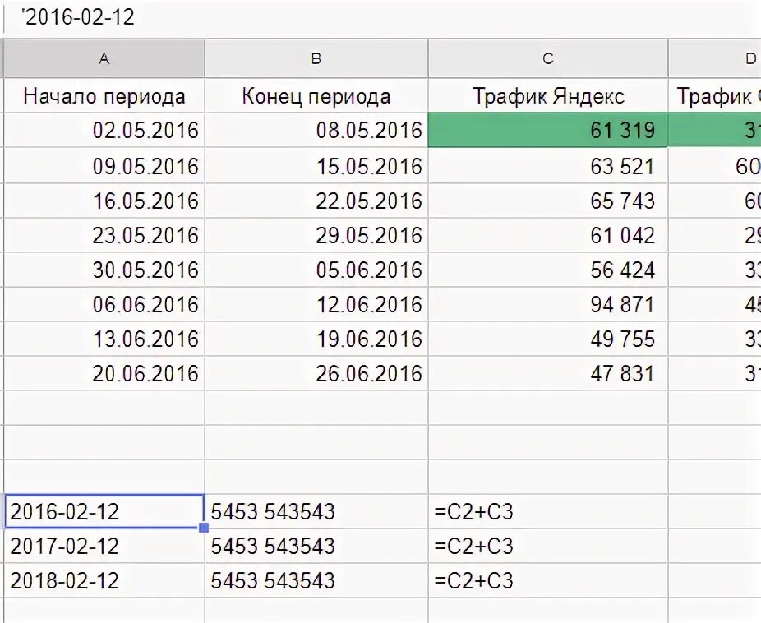Image resolution: width=761 pixels, height=623 pixels.
Task: Select column A header
Action: (104, 58)
